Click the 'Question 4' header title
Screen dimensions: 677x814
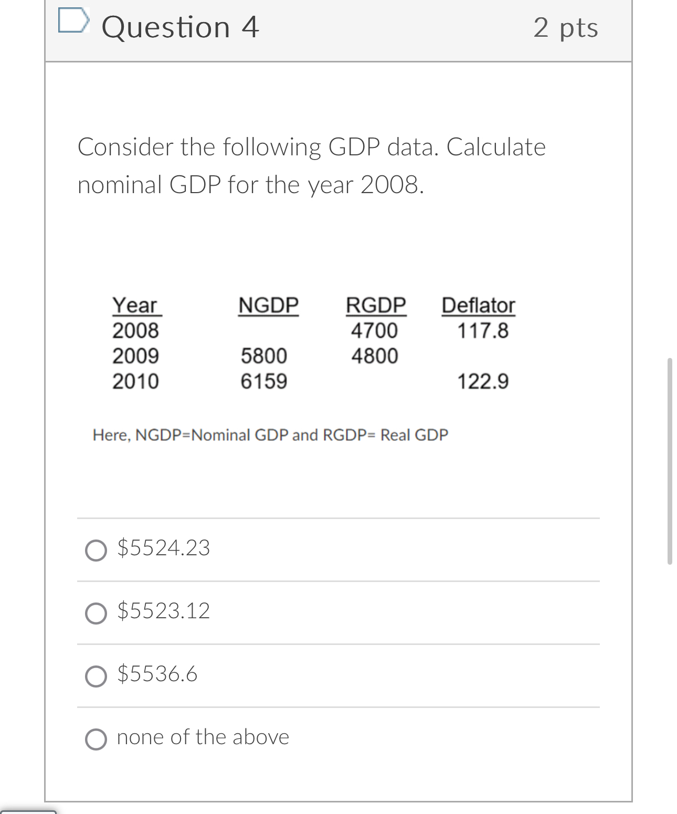pyautogui.click(x=180, y=28)
